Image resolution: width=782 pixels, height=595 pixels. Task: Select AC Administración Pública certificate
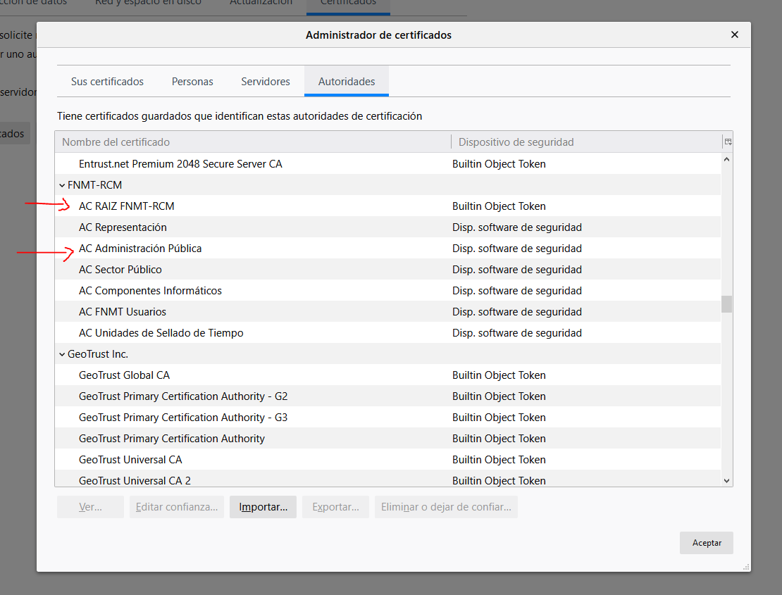pyautogui.click(x=388, y=248)
